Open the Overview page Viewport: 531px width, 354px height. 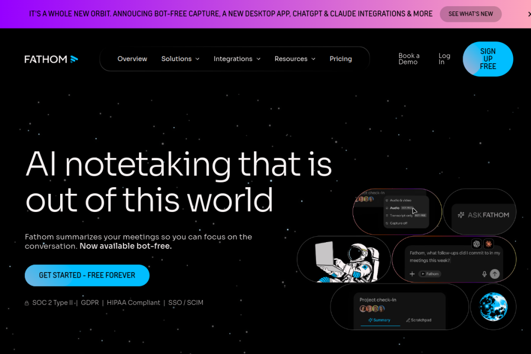click(x=132, y=59)
